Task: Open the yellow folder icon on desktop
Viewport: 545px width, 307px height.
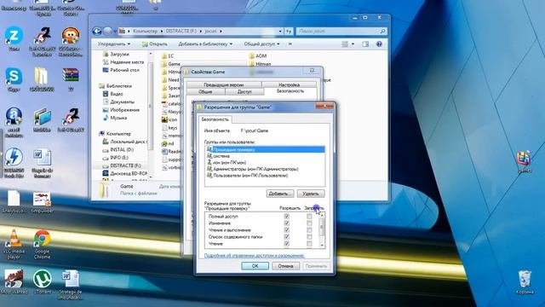Action: tap(42, 79)
